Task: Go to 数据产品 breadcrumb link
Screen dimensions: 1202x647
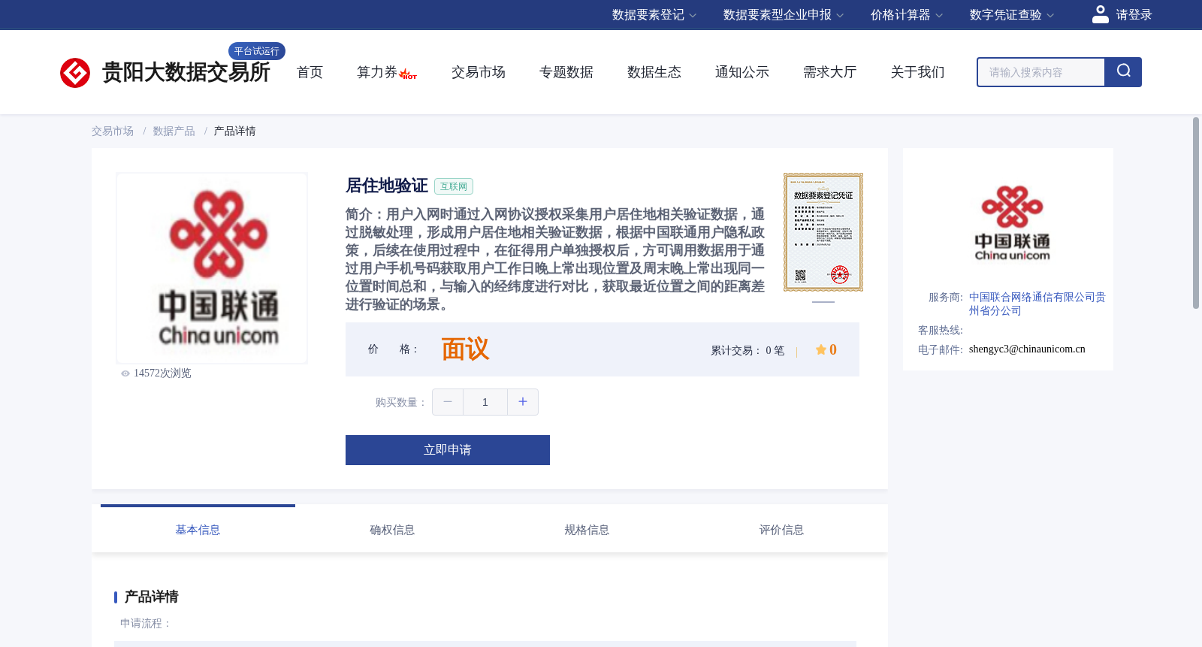Action: point(174,132)
